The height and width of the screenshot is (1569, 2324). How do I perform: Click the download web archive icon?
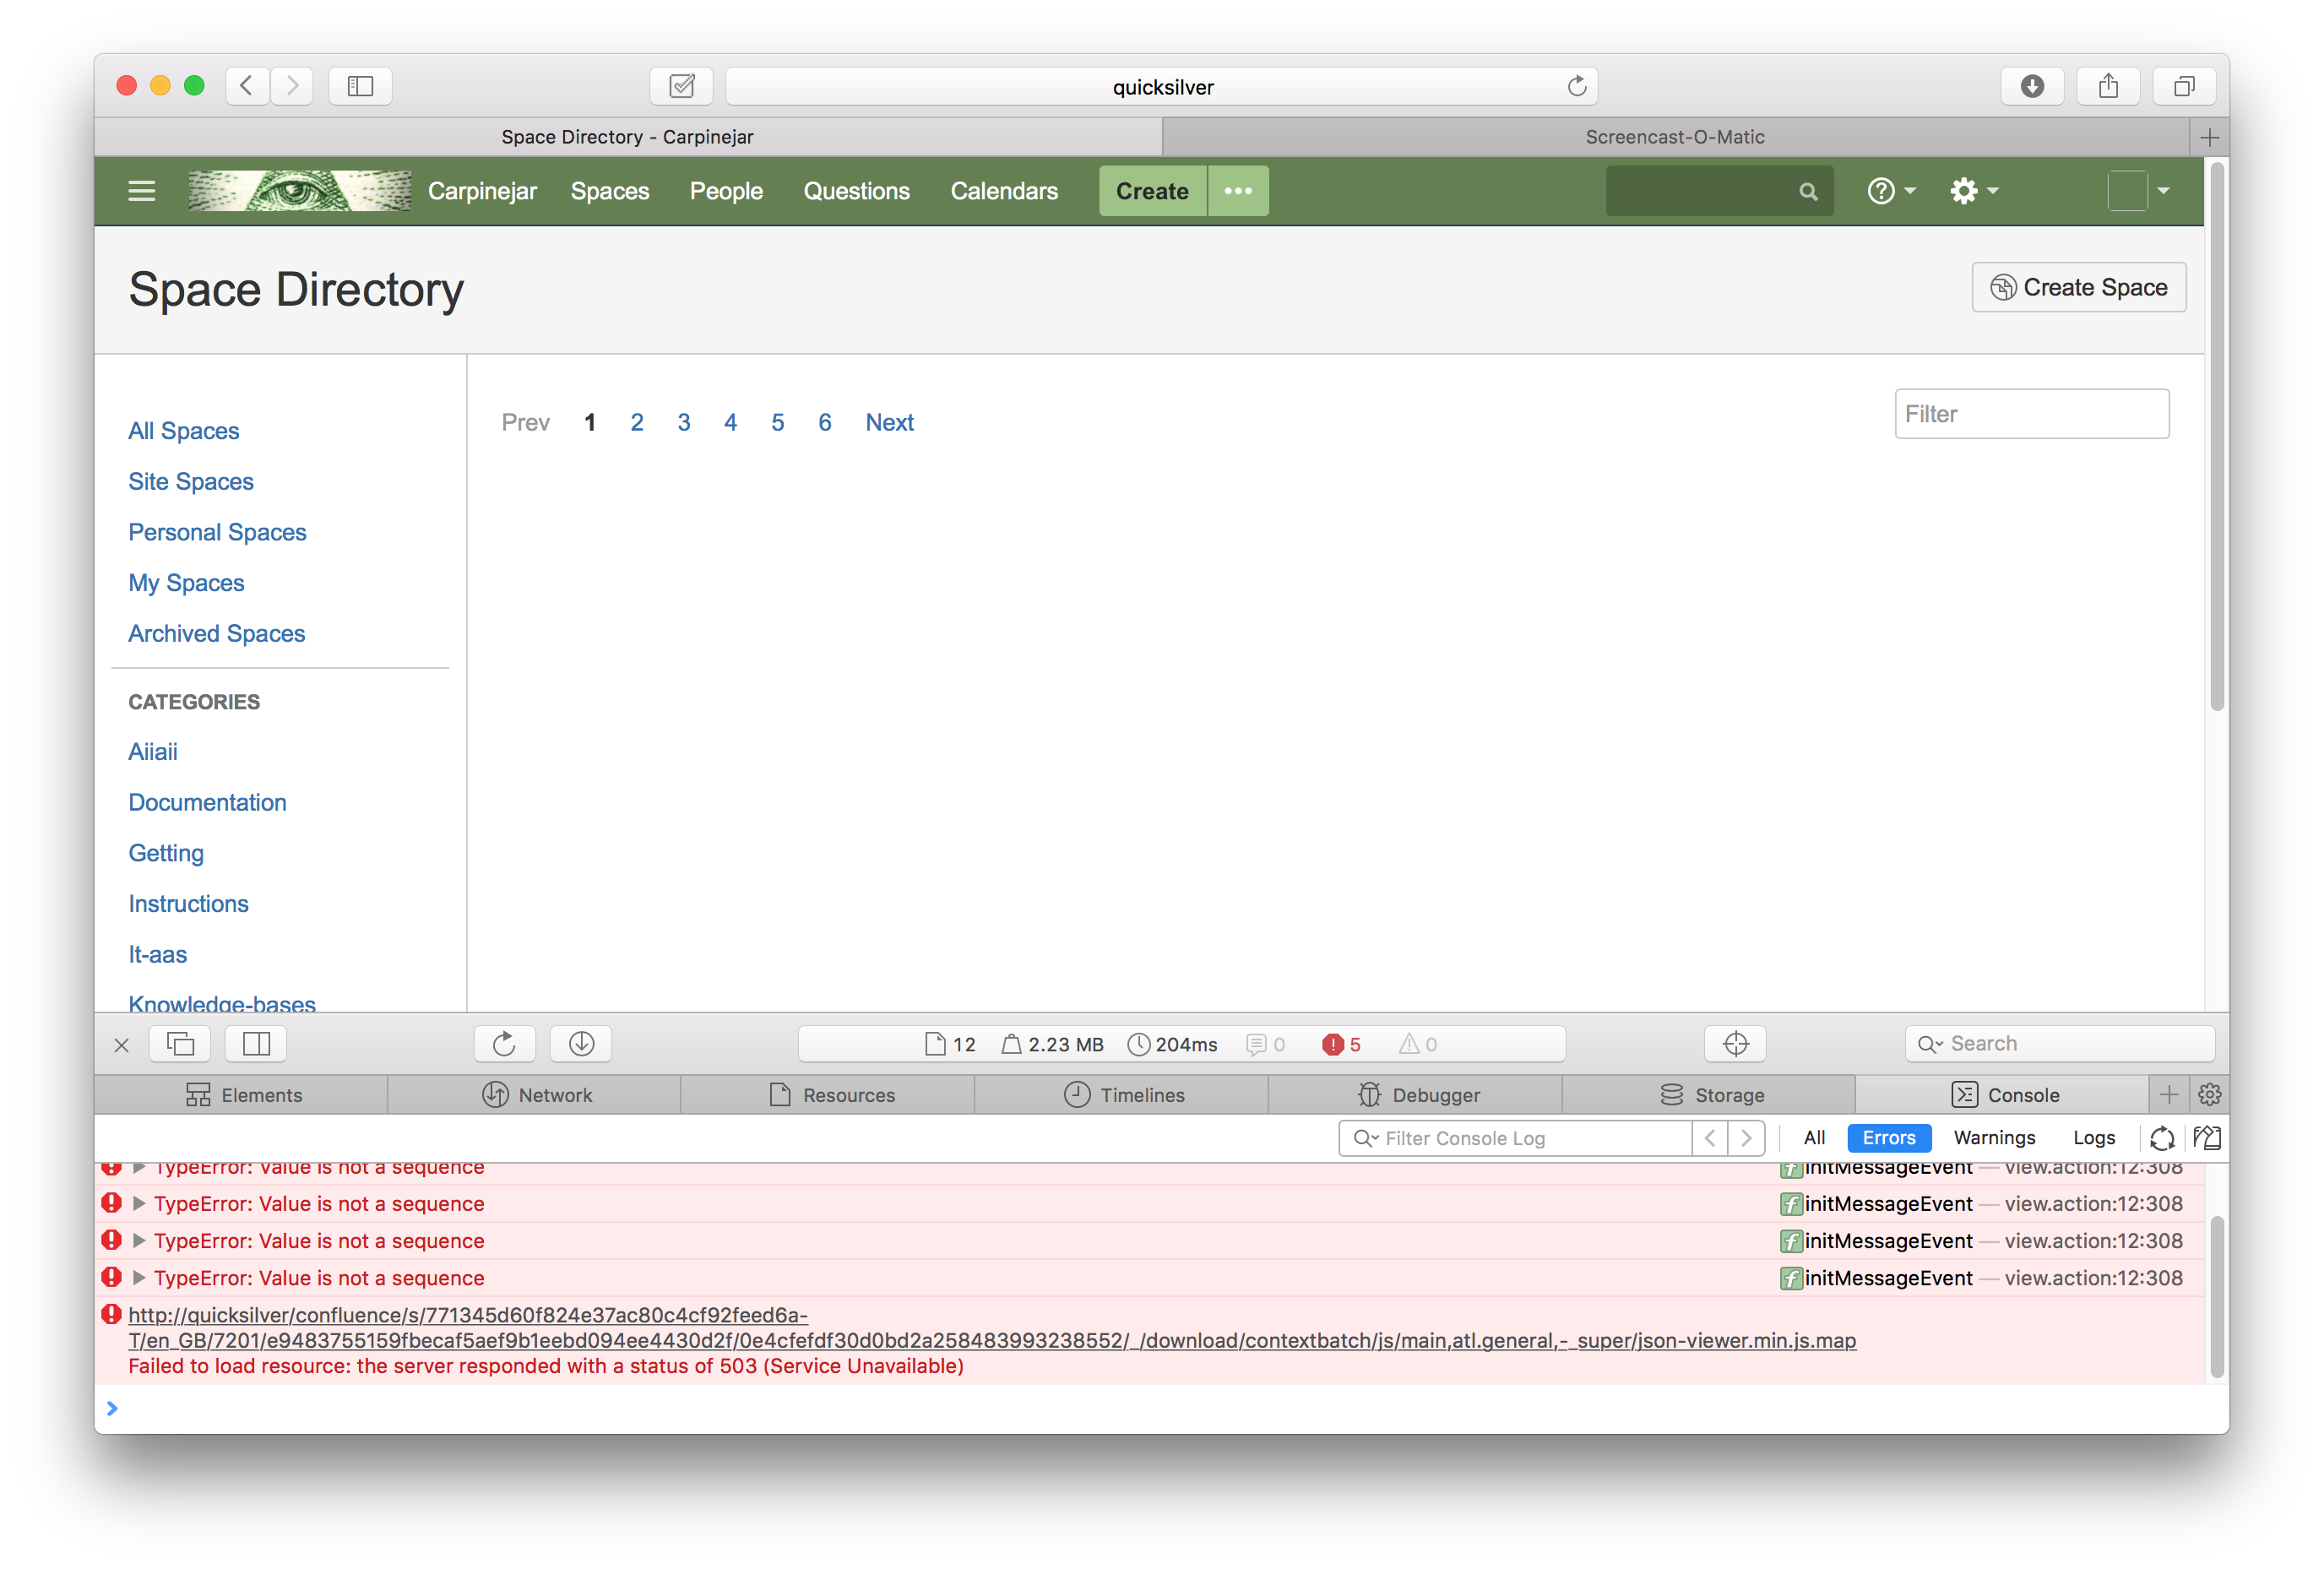(581, 1044)
